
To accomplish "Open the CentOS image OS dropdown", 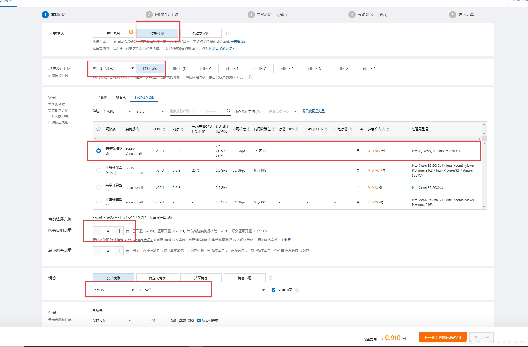I will (113, 290).
